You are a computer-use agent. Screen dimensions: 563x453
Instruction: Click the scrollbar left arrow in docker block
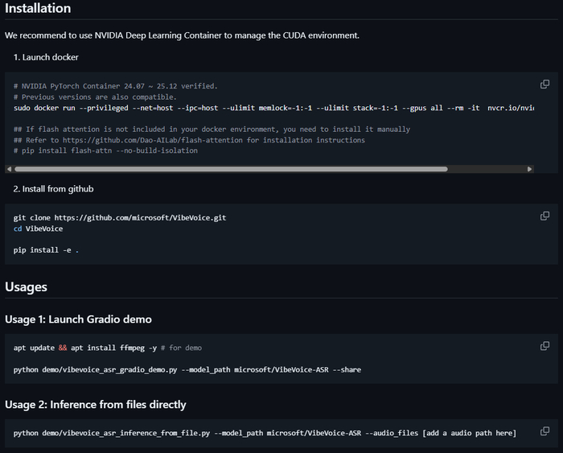9,169
